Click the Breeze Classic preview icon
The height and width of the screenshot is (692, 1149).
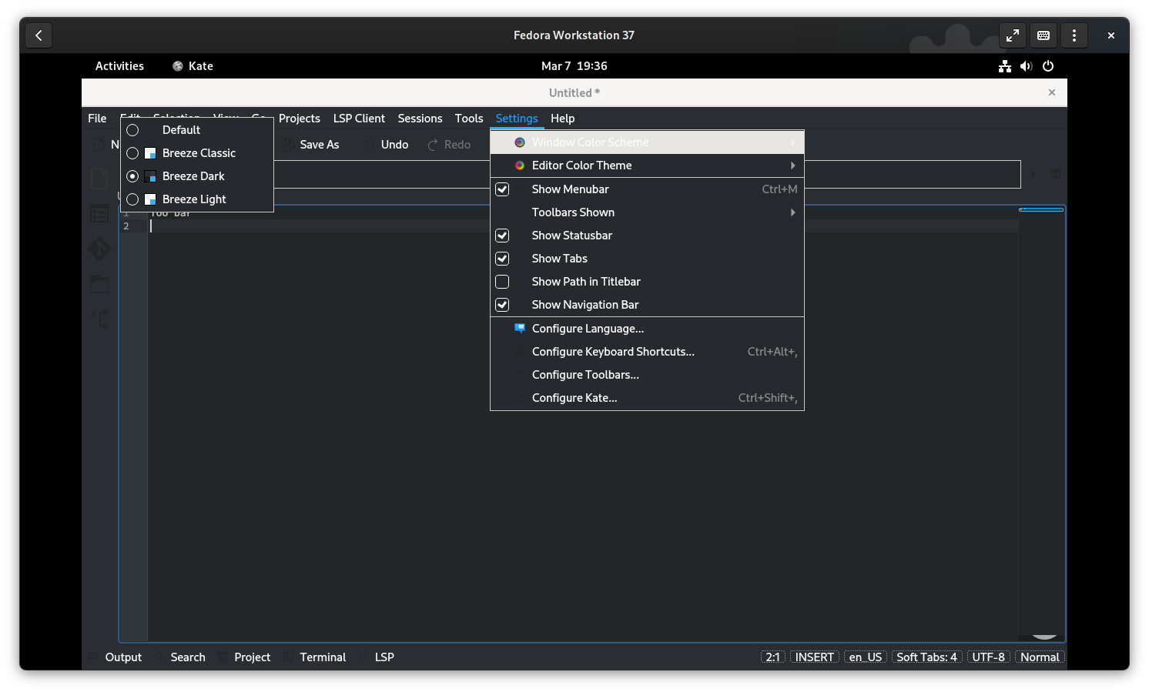[x=150, y=153]
